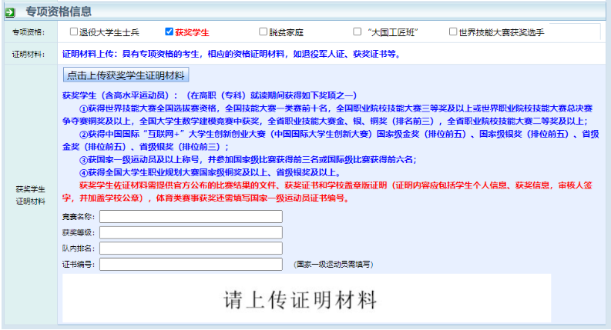Select the 世界技能大赛获奖选手 checkbox
Screen dimensions: 611x330
[452, 32]
